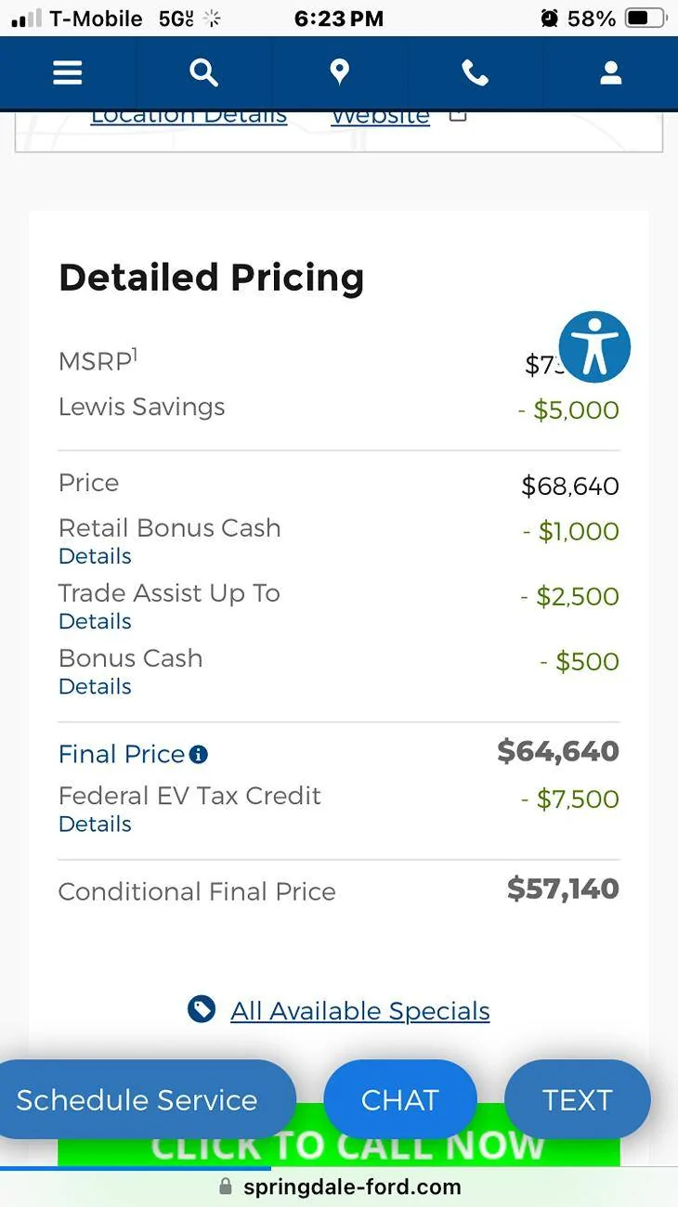Image resolution: width=678 pixels, height=1207 pixels.
Task: Show Federal EV Tax Credit details
Action: click(x=95, y=824)
